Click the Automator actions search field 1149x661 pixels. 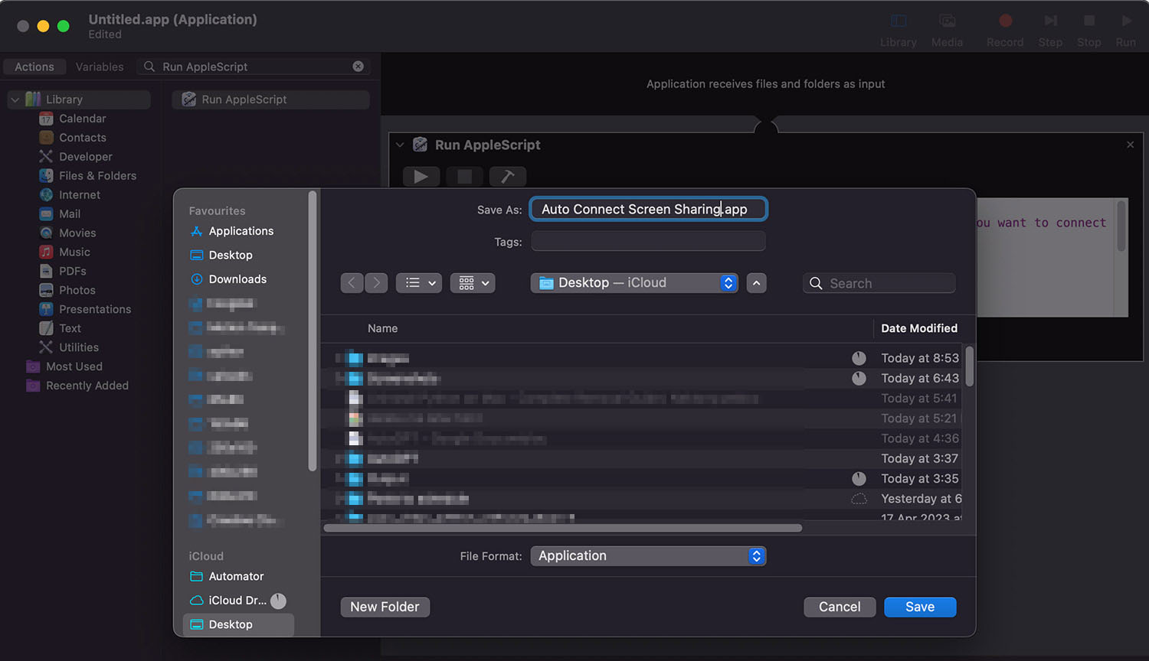pyautogui.click(x=253, y=67)
